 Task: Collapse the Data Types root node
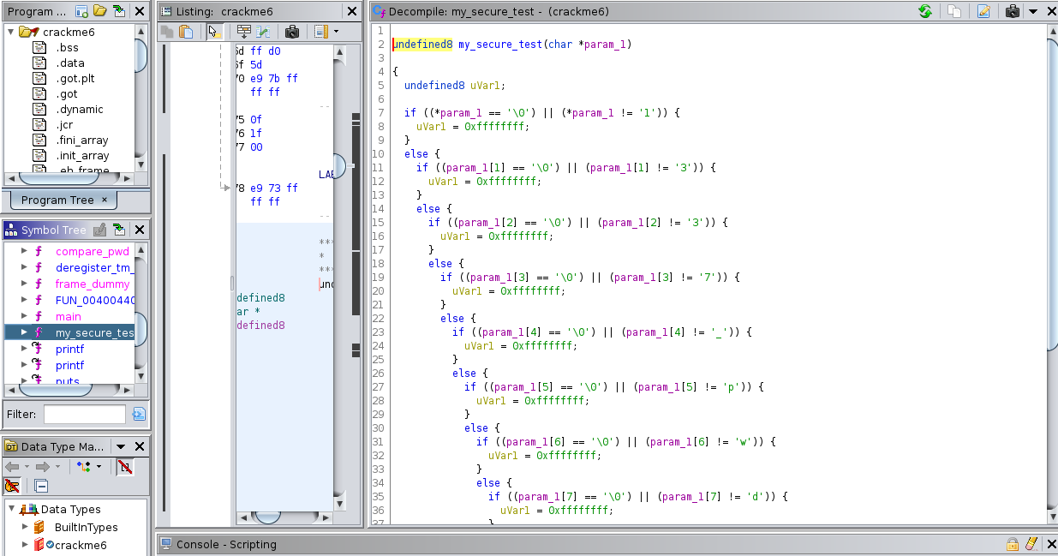click(11, 509)
